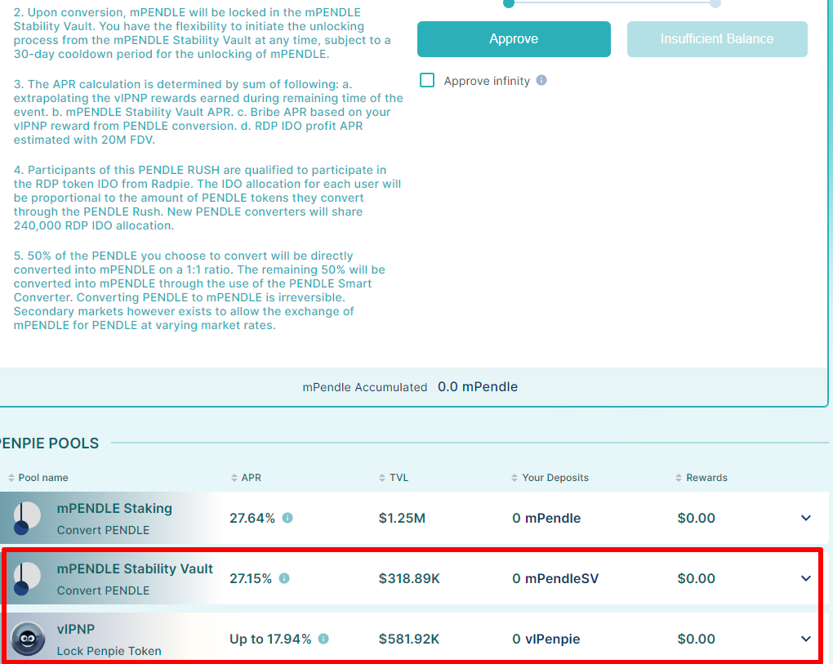Open the Approve infinity info tooltip icon

tap(541, 80)
